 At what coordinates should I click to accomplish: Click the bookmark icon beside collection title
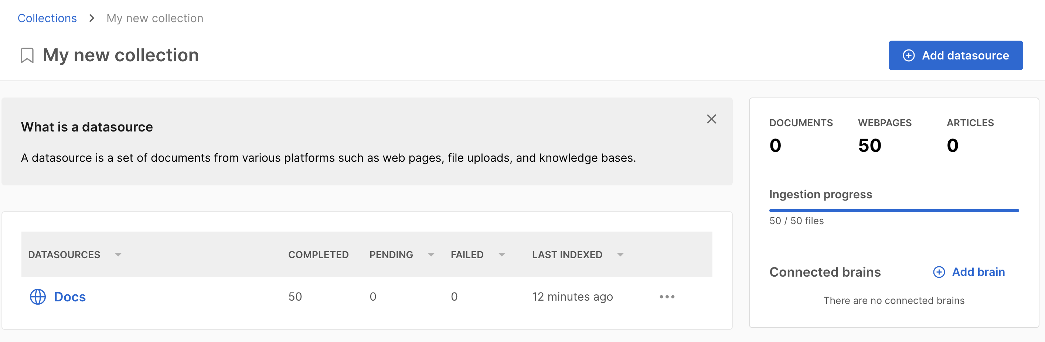pos(27,55)
